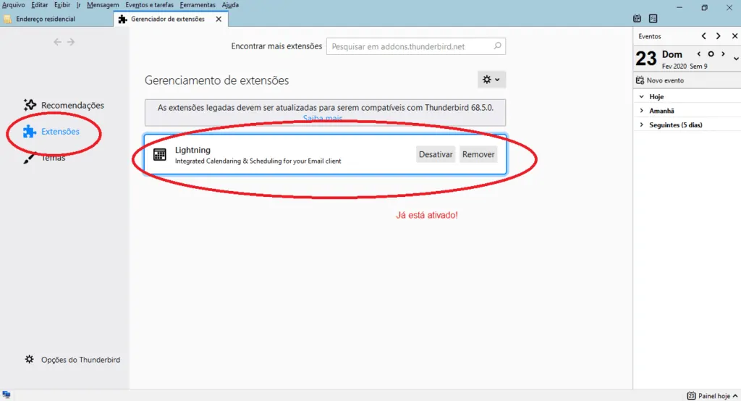
Task: Go to the next day arrow
Action: pyautogui.click(x=723, y=54)
